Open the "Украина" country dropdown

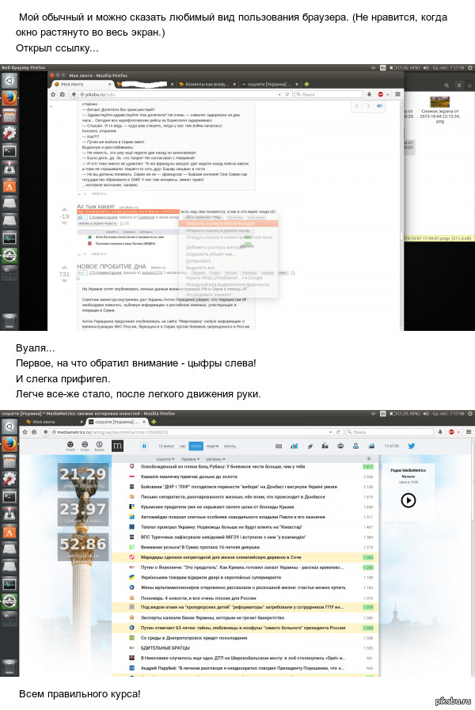click(x=189, y=458)
